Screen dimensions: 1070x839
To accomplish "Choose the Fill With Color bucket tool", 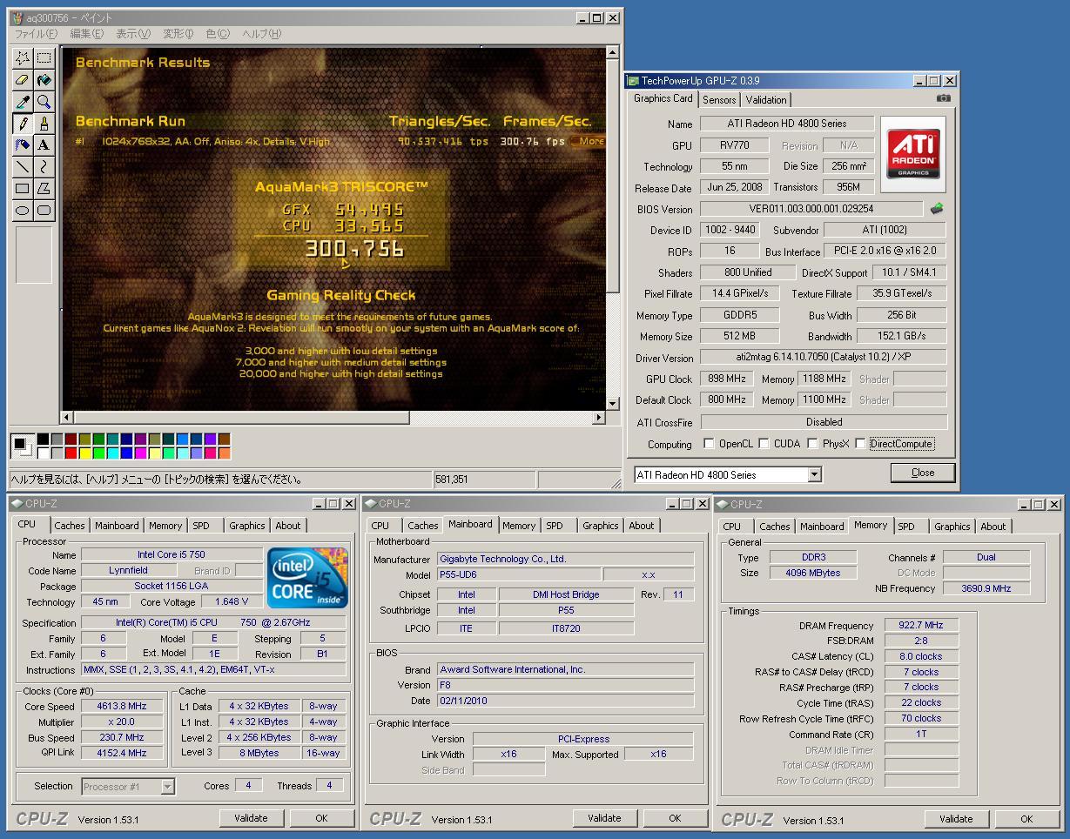I will click(x=44, y=80).
